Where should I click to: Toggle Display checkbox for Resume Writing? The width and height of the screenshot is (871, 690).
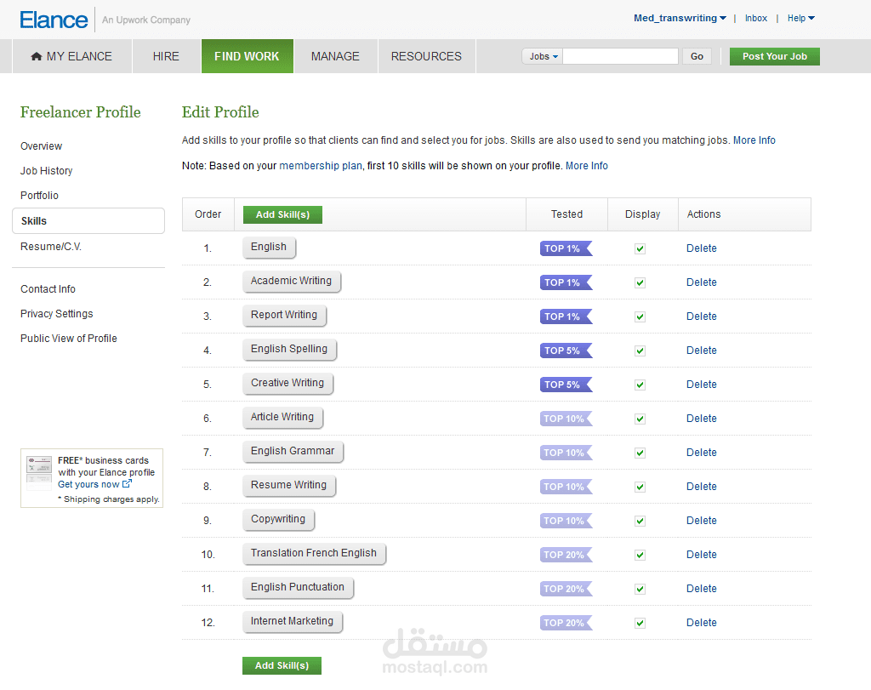(x=640, y=487)
